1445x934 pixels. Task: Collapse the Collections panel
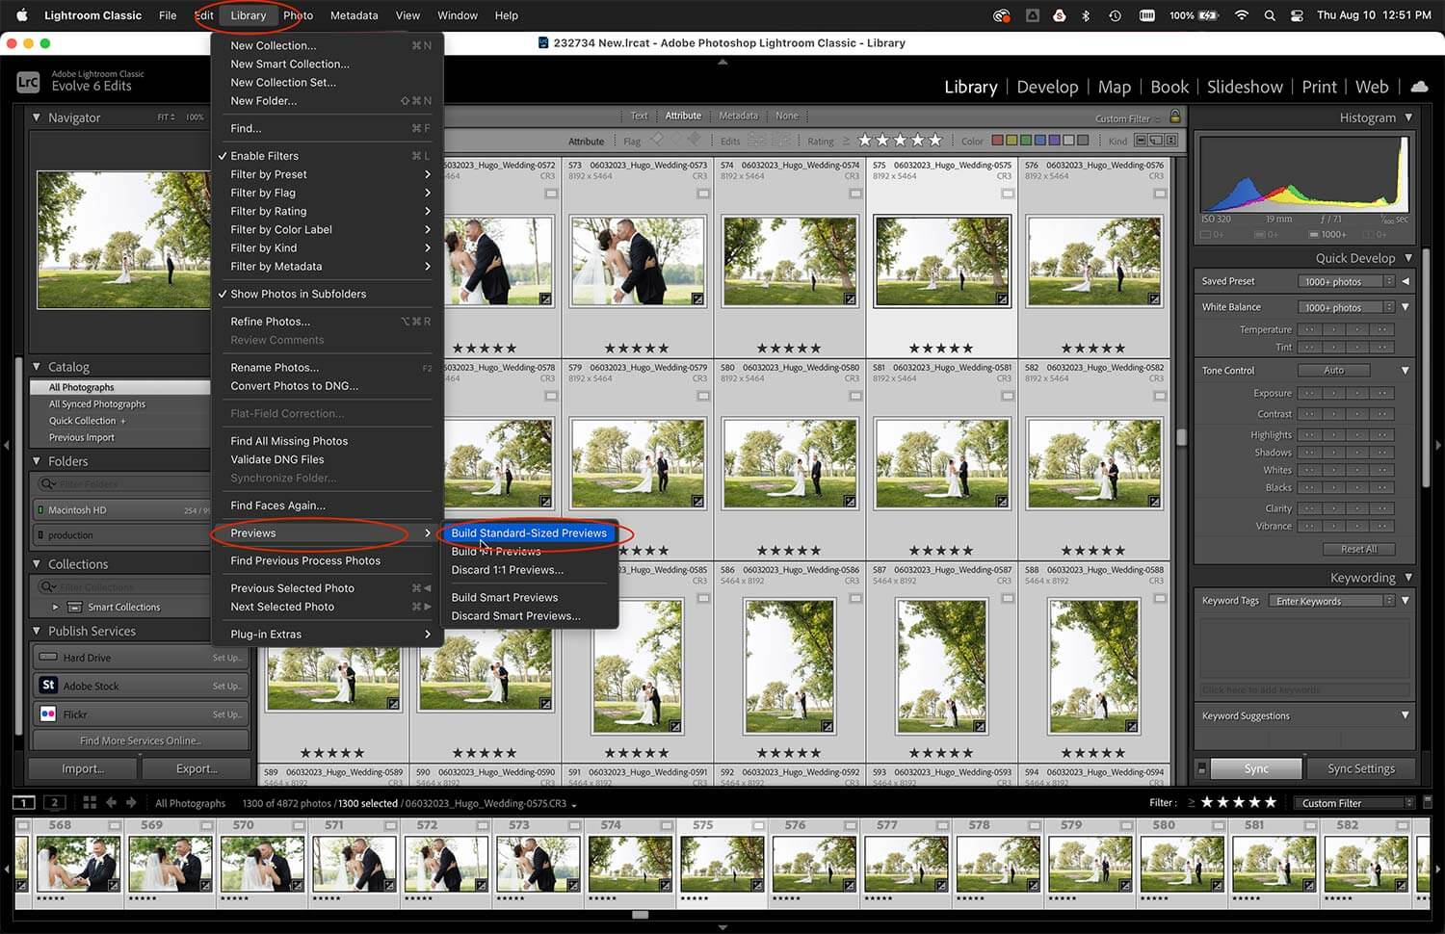pos(37,564)
